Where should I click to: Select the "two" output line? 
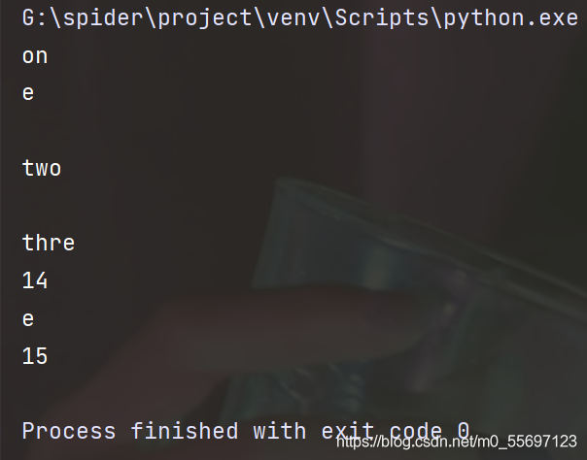point(42,169)
